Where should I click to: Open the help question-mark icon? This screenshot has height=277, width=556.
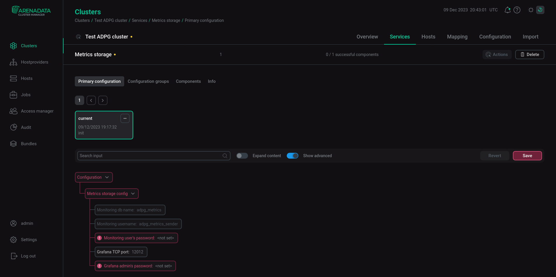(517, 10)
